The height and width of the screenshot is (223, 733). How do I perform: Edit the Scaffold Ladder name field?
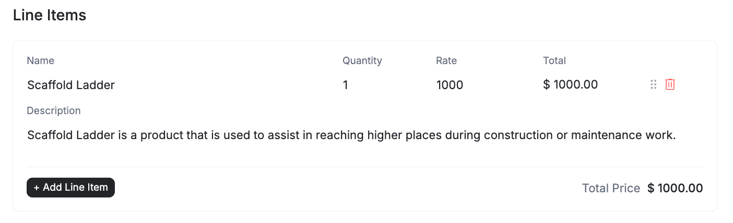71,85
